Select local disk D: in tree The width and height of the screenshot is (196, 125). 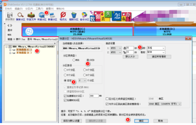(x=24, y=53)
